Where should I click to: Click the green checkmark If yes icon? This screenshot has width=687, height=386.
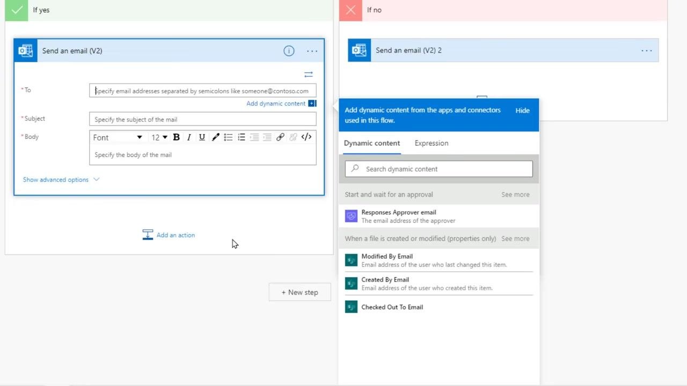17,10
